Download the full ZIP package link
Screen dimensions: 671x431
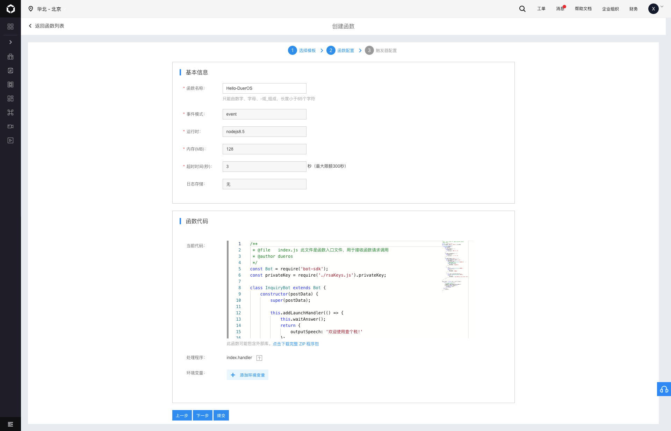(296, 344)
